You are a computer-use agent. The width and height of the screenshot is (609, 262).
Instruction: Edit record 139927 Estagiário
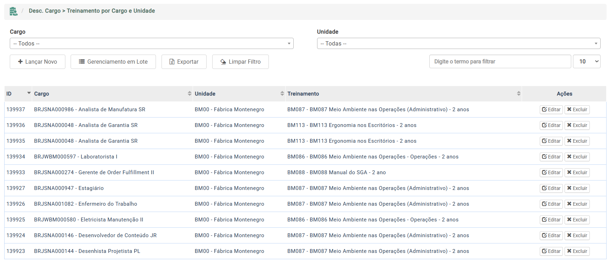[x=551, y=188]
